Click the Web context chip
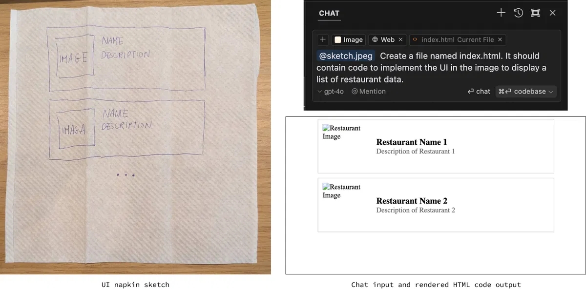This screenshot has width=586, height=307. point(383,39)
